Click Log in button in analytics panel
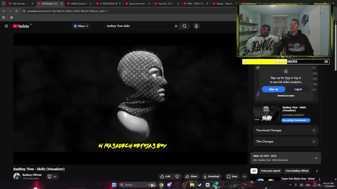The image size is (337, 189). tap(298, 89)
